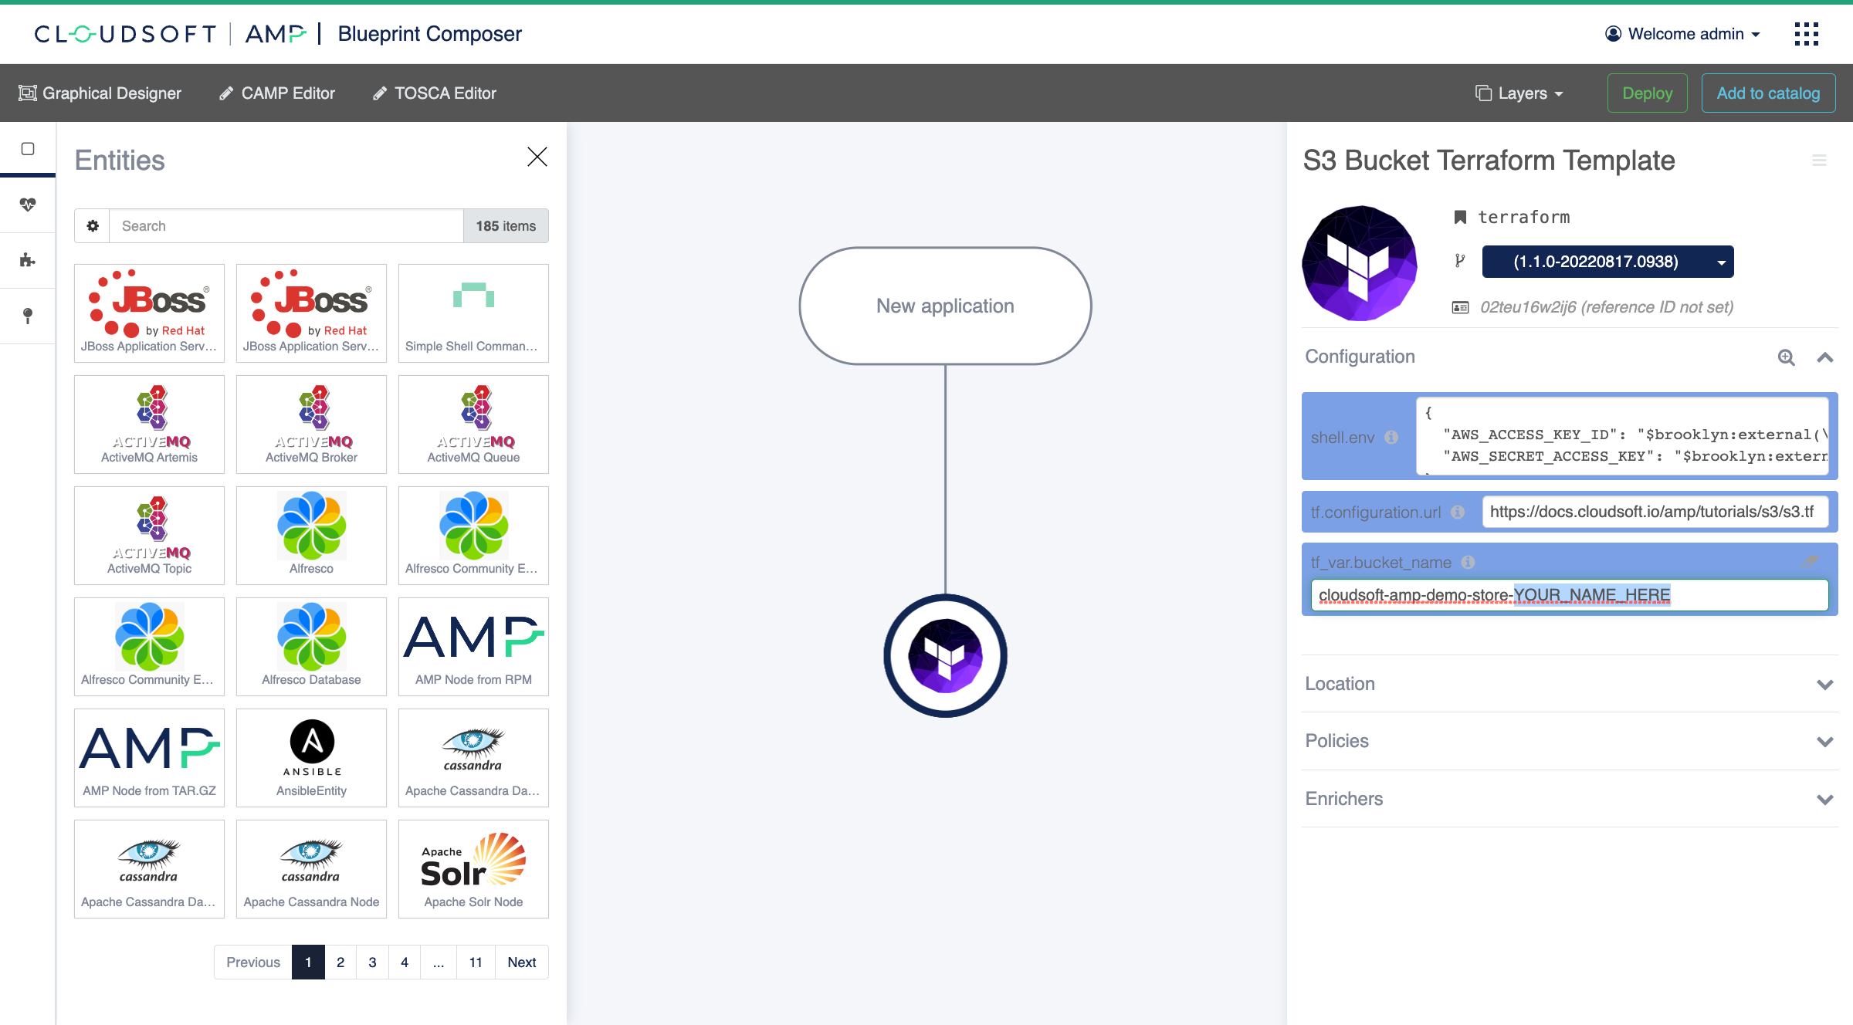Screen dimensions: 1853x1025
Task: Click the info icon next to tf.configuration.url
Action: tap(1458, 512)
